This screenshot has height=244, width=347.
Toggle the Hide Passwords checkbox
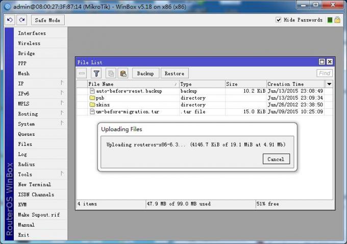point(279,20)
